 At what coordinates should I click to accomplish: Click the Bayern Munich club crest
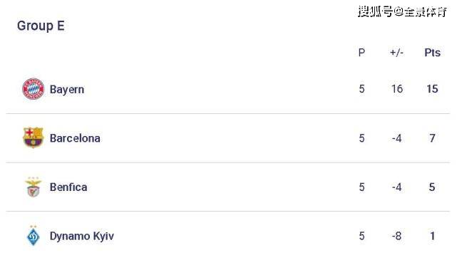pos(34,89)
